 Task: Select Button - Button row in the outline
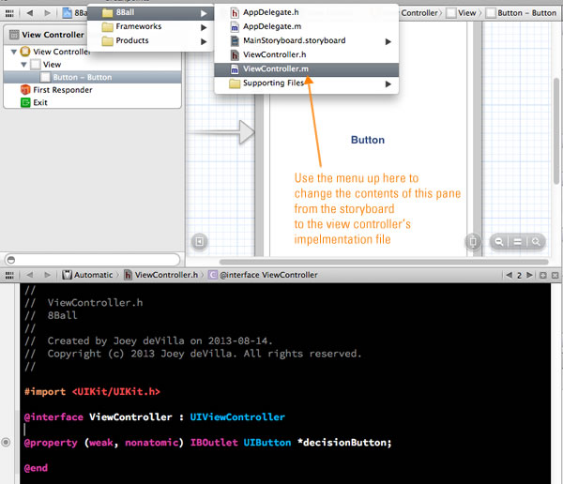point(92,77)
